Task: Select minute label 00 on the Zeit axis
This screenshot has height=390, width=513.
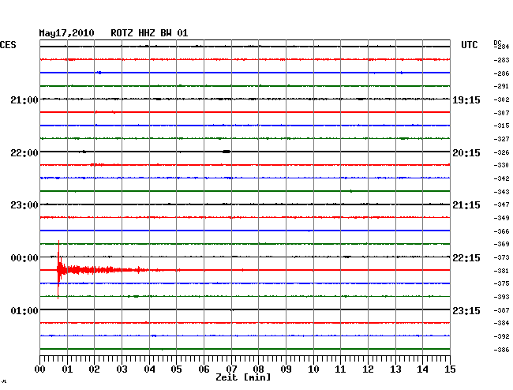Action: pos(40,369)
